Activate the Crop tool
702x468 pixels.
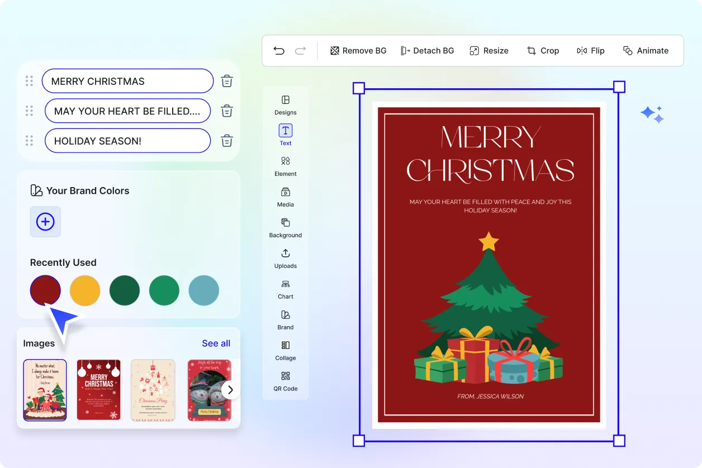(543, 50)
